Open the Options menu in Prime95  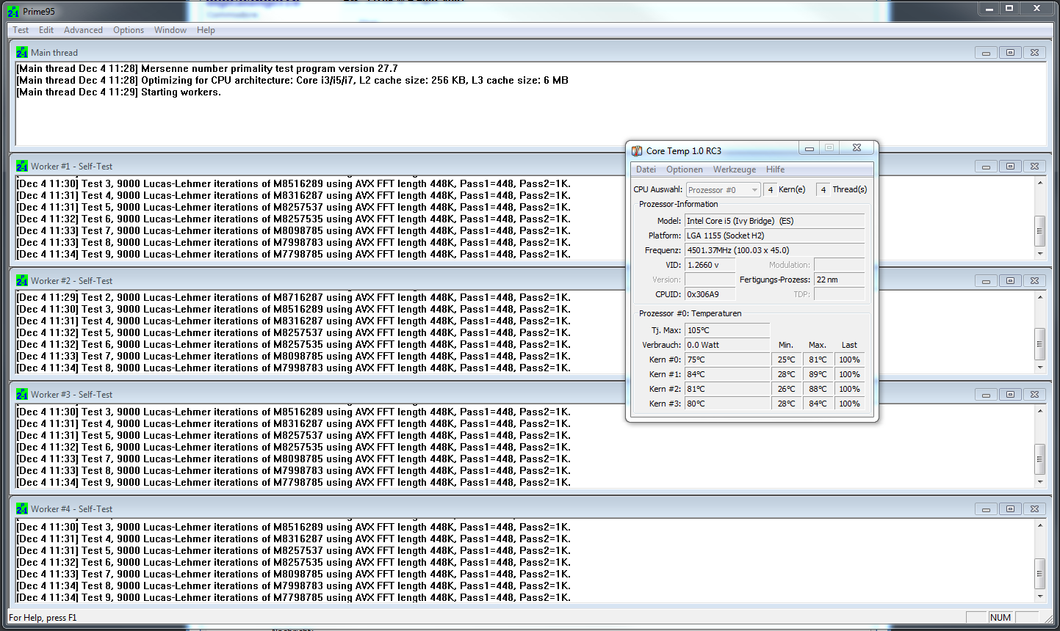(x=129, y=30)
